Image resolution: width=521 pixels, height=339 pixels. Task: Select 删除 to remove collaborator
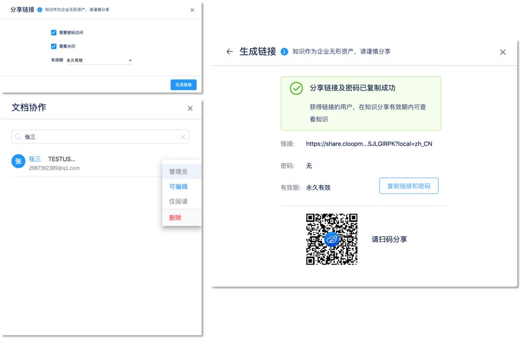[175, 217]
